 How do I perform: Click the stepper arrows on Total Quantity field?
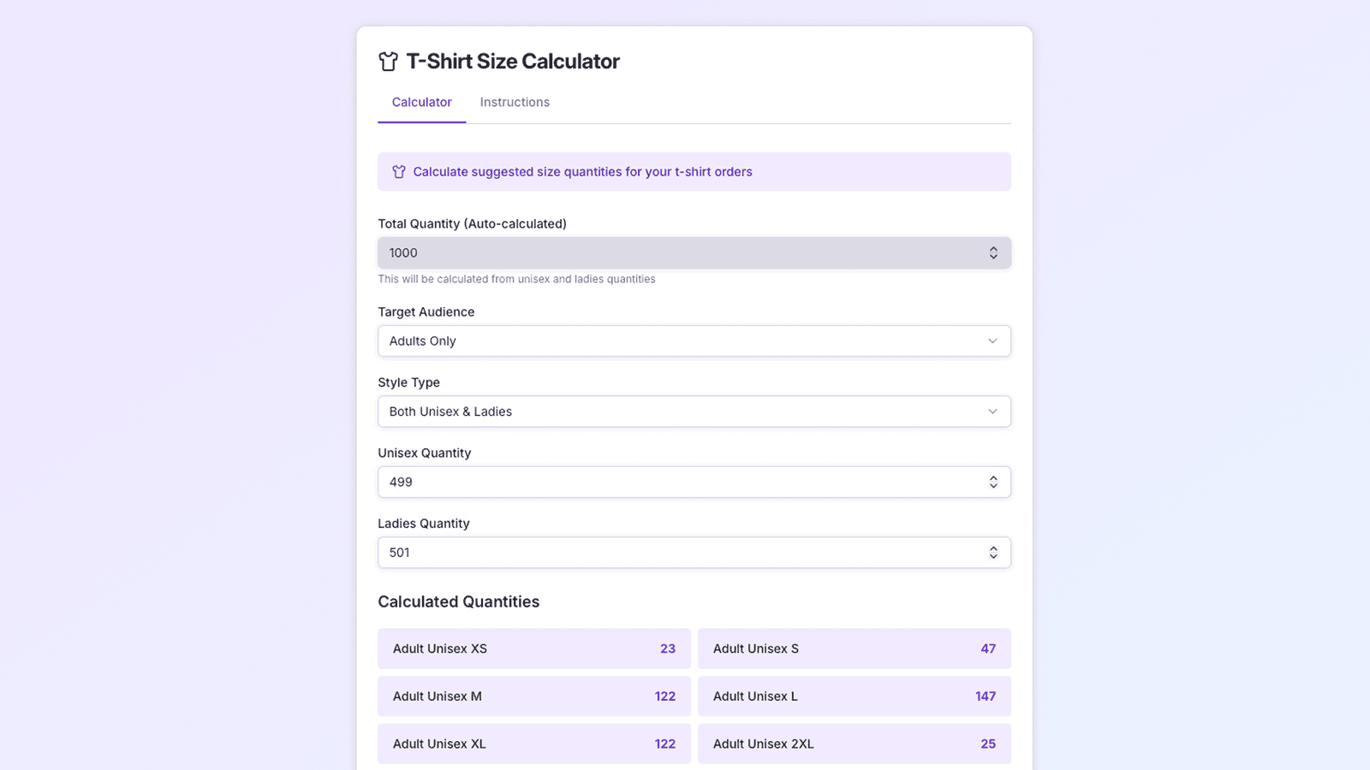coord(993,252)
